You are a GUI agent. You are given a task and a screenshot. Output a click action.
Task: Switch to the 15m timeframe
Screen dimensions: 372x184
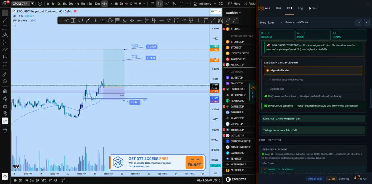90,4
